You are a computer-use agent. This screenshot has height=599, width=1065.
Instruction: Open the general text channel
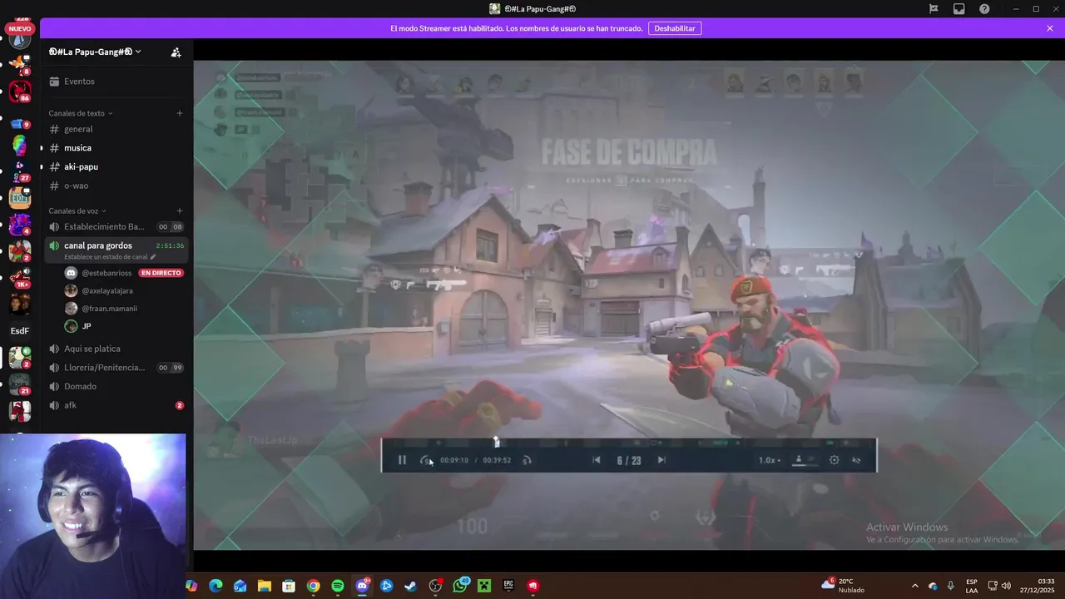116,129
